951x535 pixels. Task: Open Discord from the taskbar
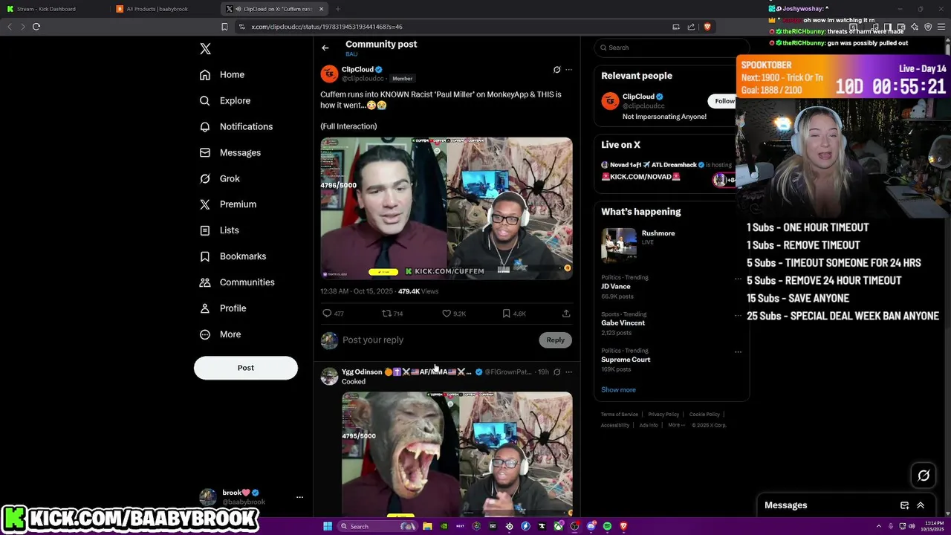pyautogui.click(x=591, y=526)
